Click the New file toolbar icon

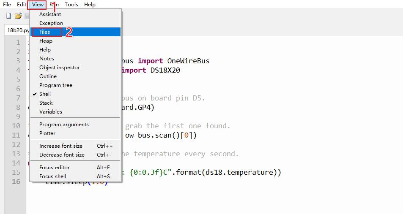pos(8,16)
